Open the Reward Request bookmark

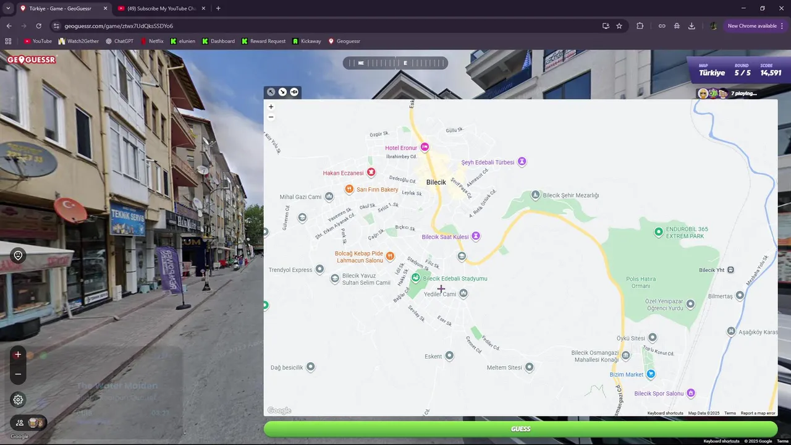tap(264, 41)
